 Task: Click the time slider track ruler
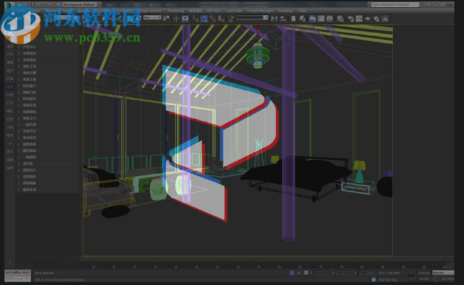tap(267, 264)
